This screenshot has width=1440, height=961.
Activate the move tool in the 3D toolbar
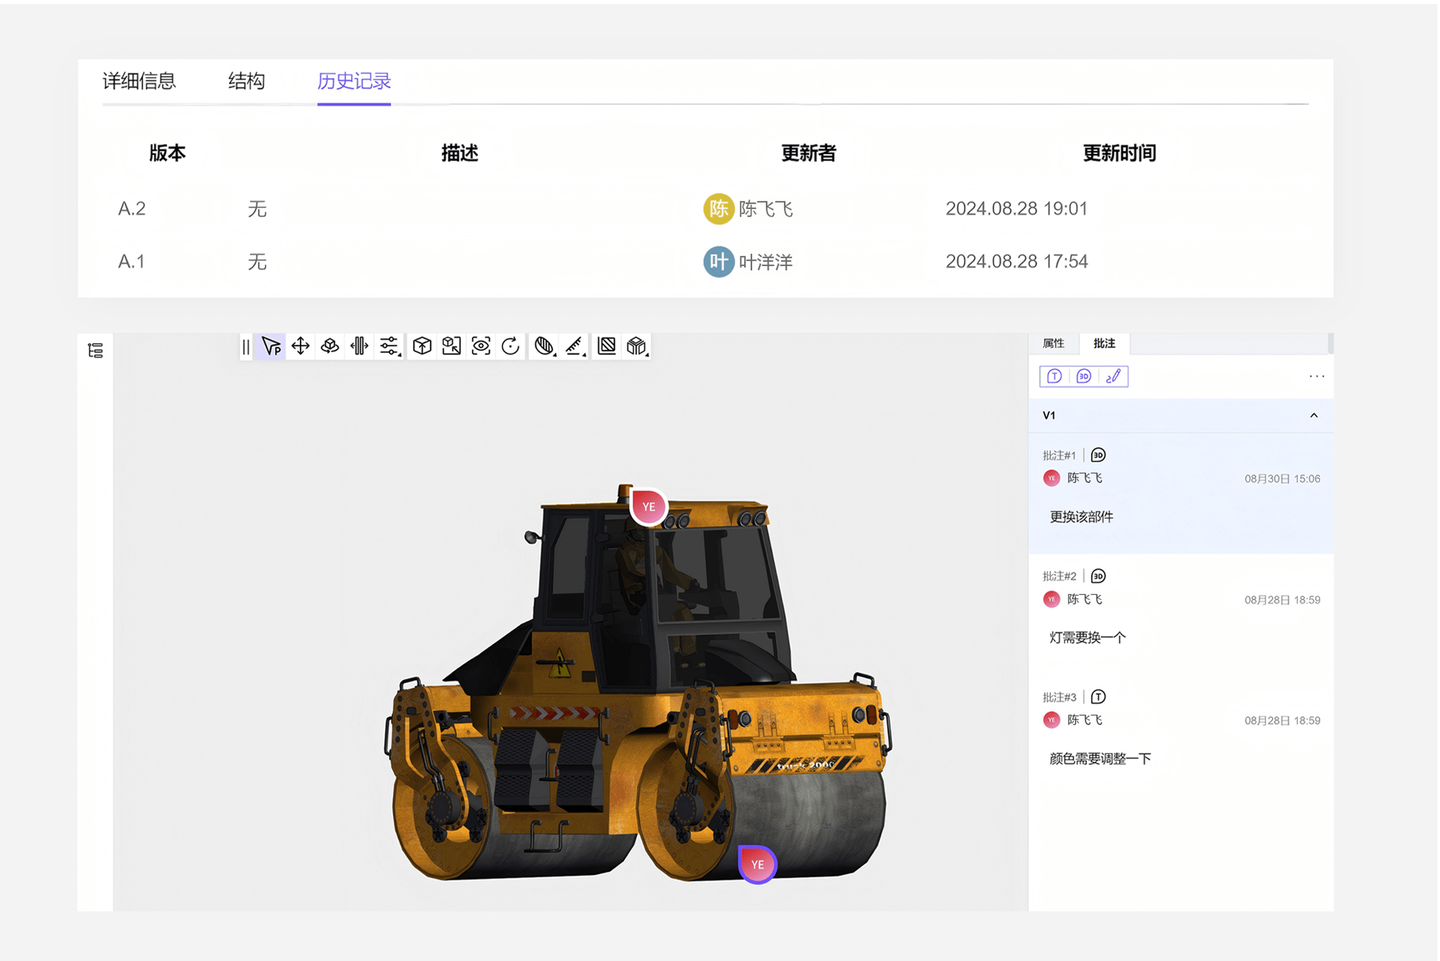tap(300, 346)
